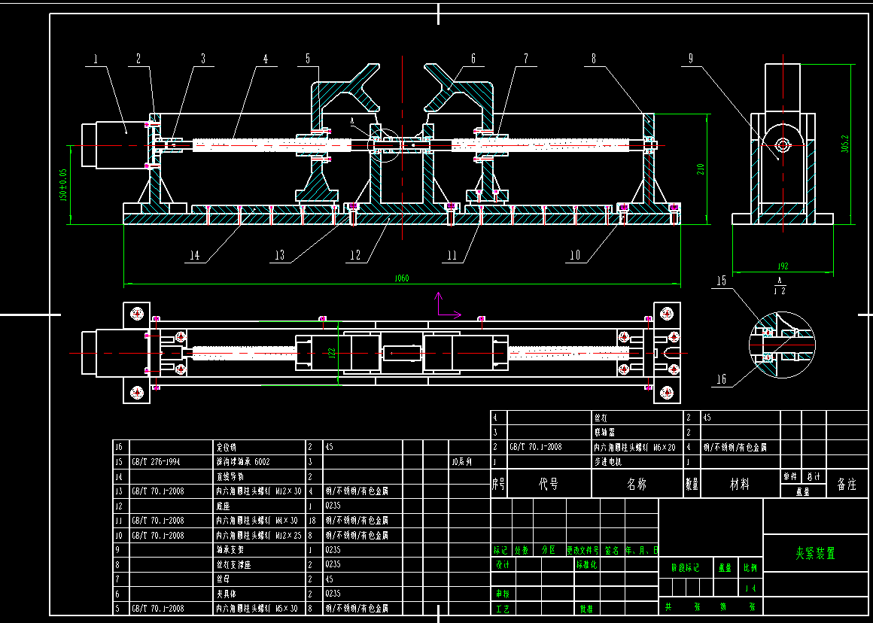Select the 更改文件号 title block label
Image resolution: width=873 pixels, height=623 pixels.
(x=583, y=550)
